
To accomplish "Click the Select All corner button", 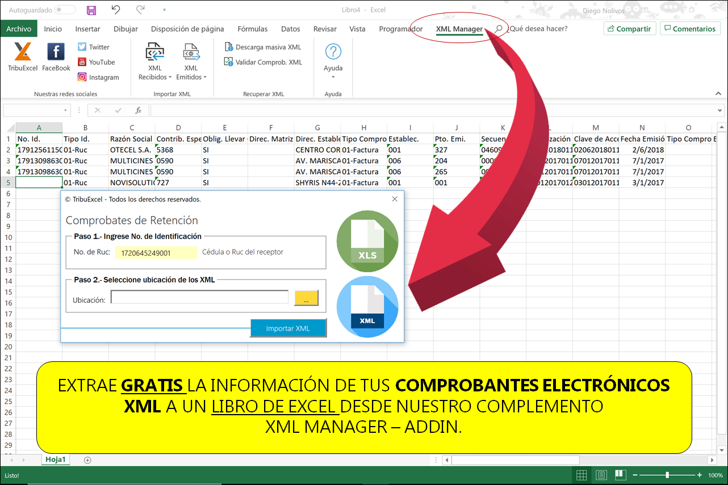I will [x=8, y=128].
